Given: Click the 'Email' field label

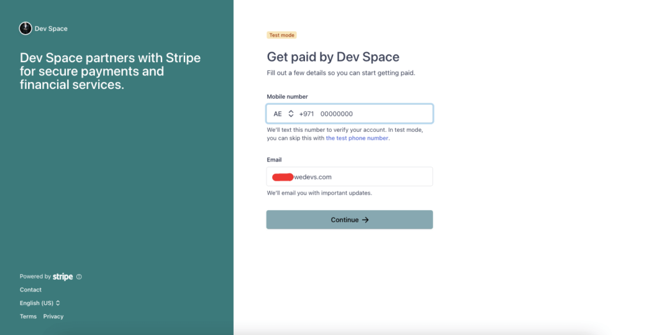Looking at the screenshot, I should 274,159.
